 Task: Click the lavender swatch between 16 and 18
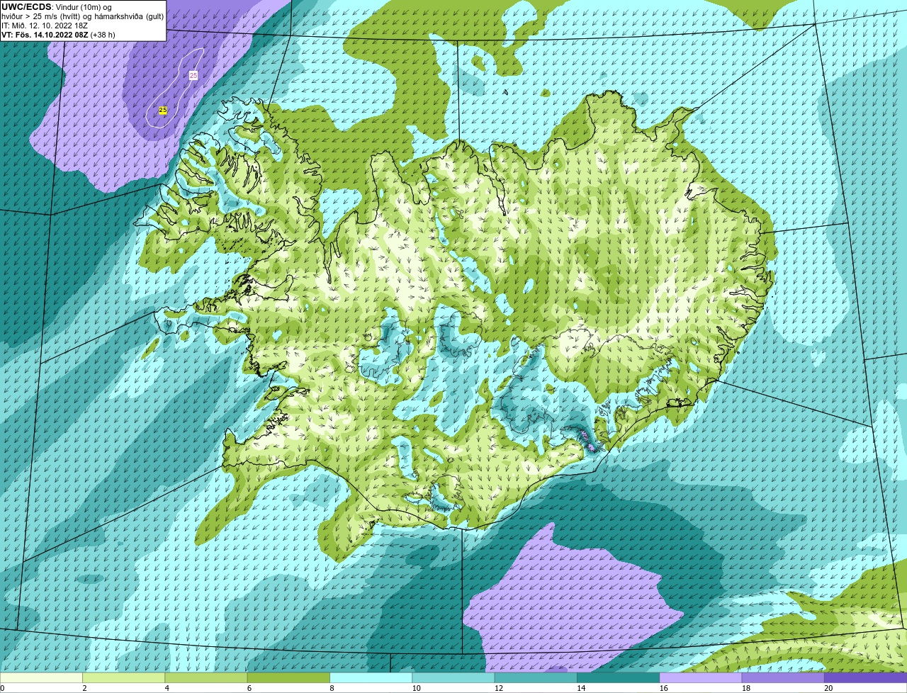pyautogui.click(x=701, y=677)
